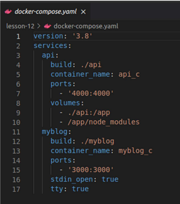
Task: Click the breadcrumb Docker file icon
Action: (x=48, y=26)
